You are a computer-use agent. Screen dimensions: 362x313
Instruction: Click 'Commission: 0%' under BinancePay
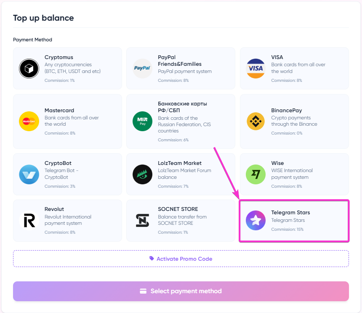[287, 133]
